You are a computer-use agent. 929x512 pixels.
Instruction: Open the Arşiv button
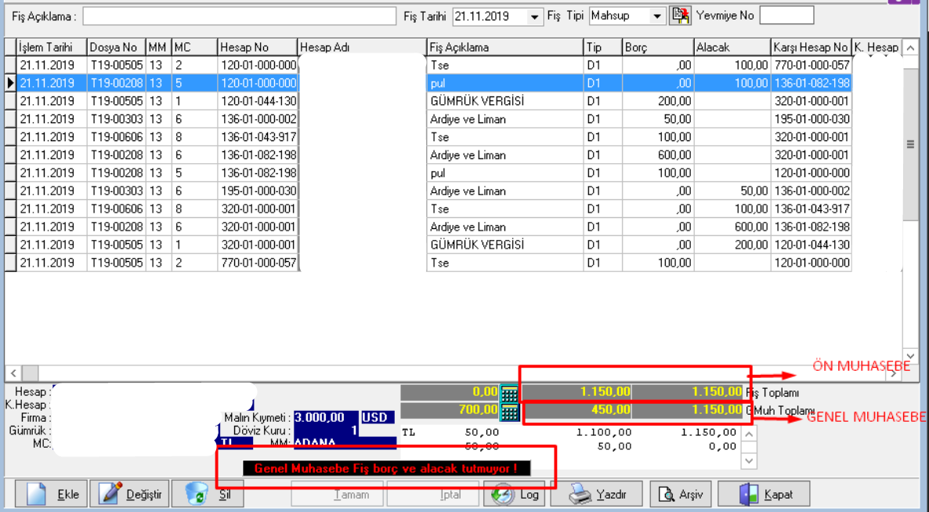pos(680,494)
